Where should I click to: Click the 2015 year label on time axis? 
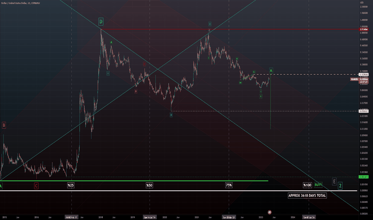coord(4,217)
